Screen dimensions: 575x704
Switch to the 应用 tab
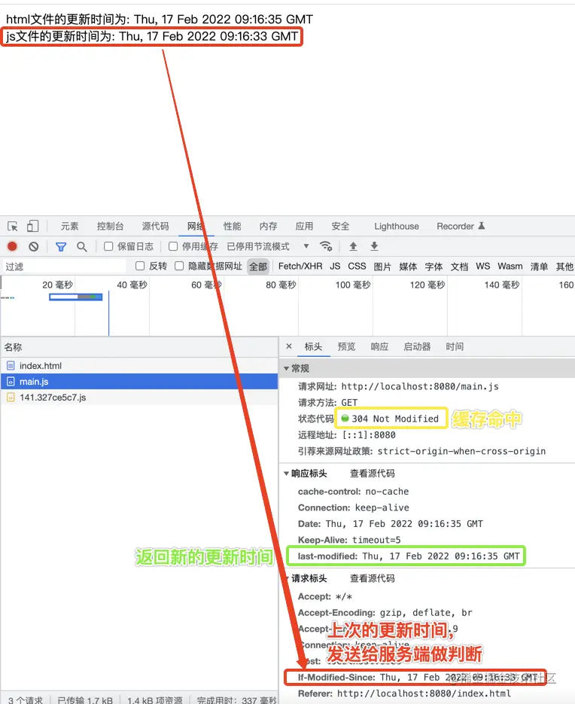[304, 227]
